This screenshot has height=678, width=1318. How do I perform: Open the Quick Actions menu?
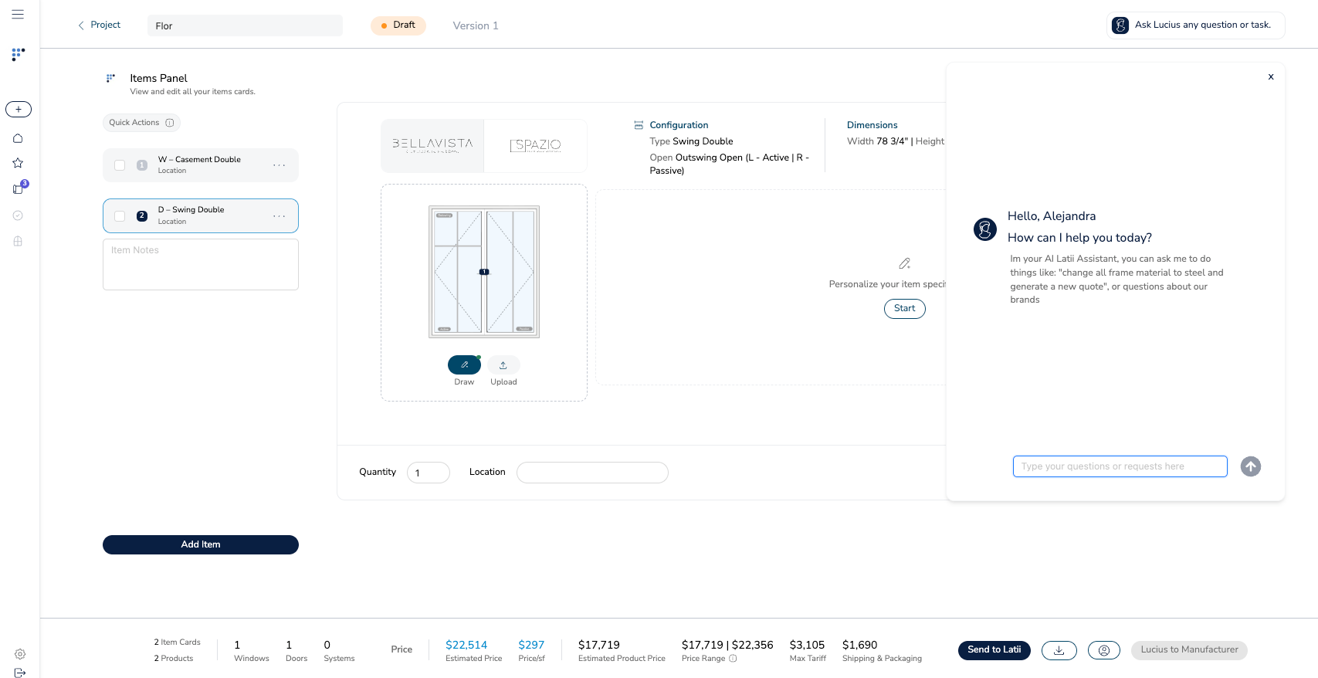pos(141,123)
